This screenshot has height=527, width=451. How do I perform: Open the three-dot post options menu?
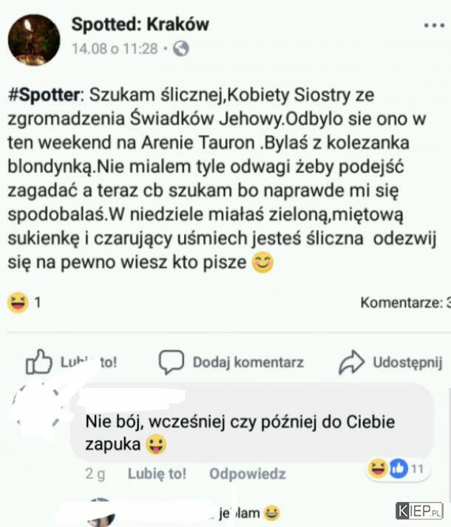point(434,26)
